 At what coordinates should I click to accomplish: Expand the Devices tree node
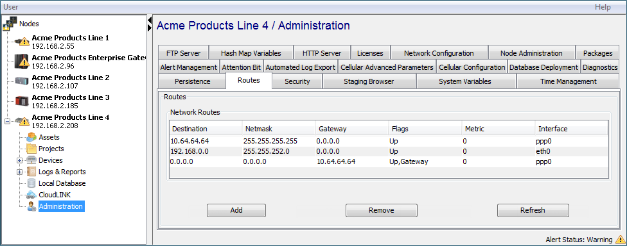[19, 160]
